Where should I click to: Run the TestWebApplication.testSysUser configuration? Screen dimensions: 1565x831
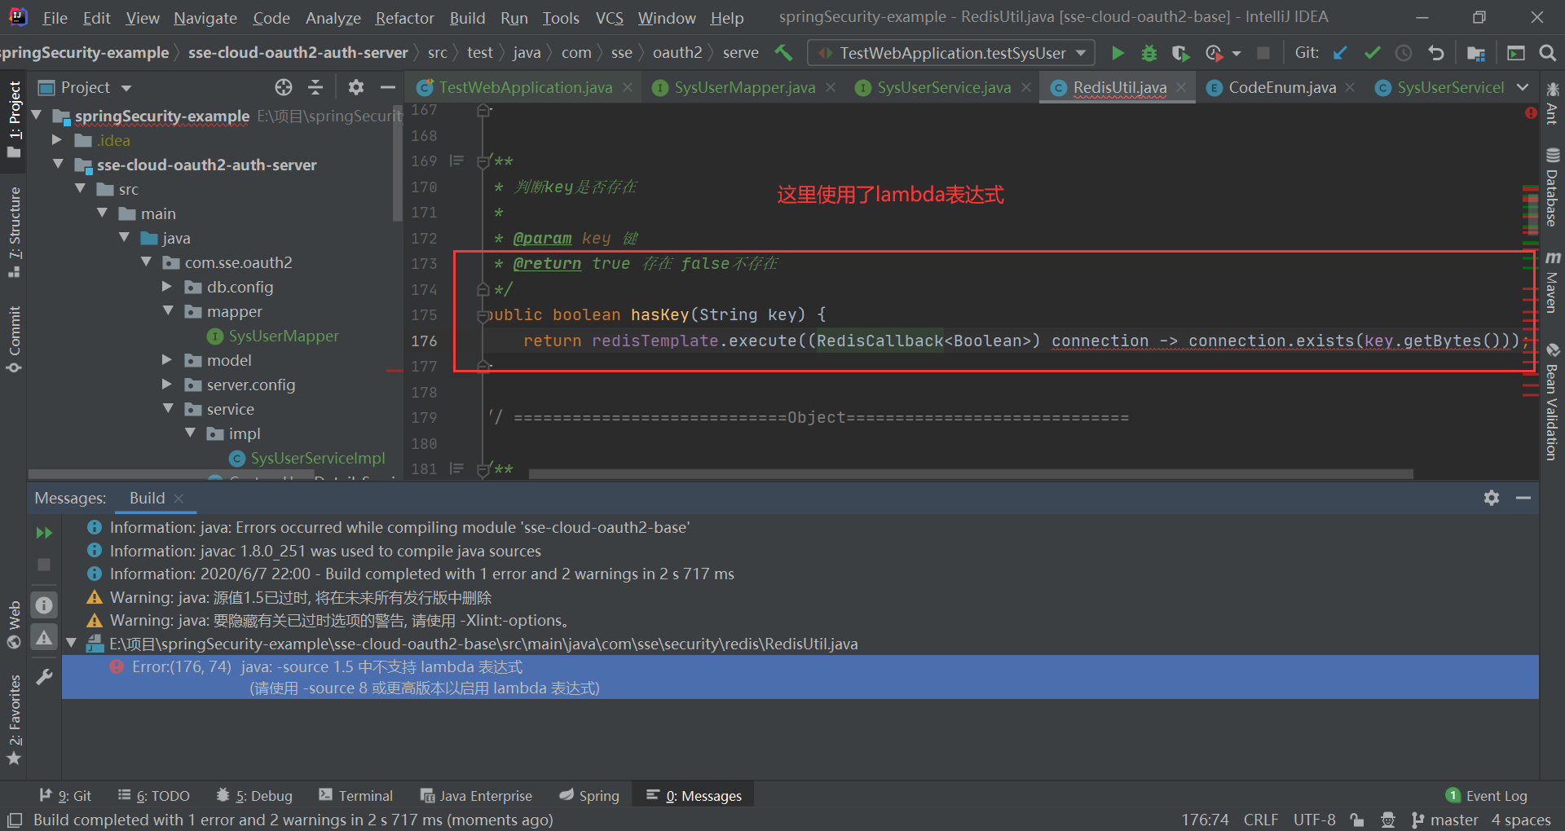(1118, 52)
